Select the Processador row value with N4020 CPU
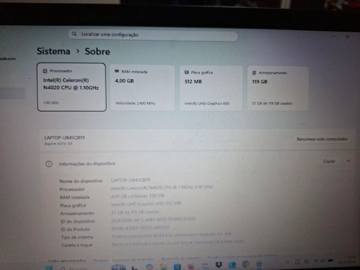This screenshot has height=270, width=360. click(x=162, y=187)
